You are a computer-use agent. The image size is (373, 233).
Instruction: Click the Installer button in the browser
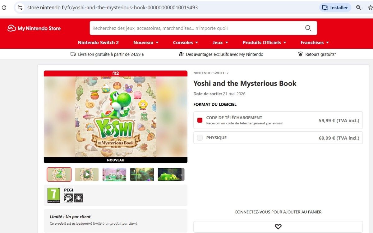(x=335, y=7)
